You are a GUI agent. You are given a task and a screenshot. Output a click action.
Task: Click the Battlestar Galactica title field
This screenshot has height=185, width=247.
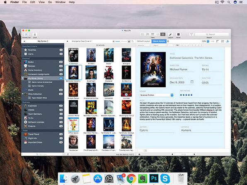(x=196, y=58)
